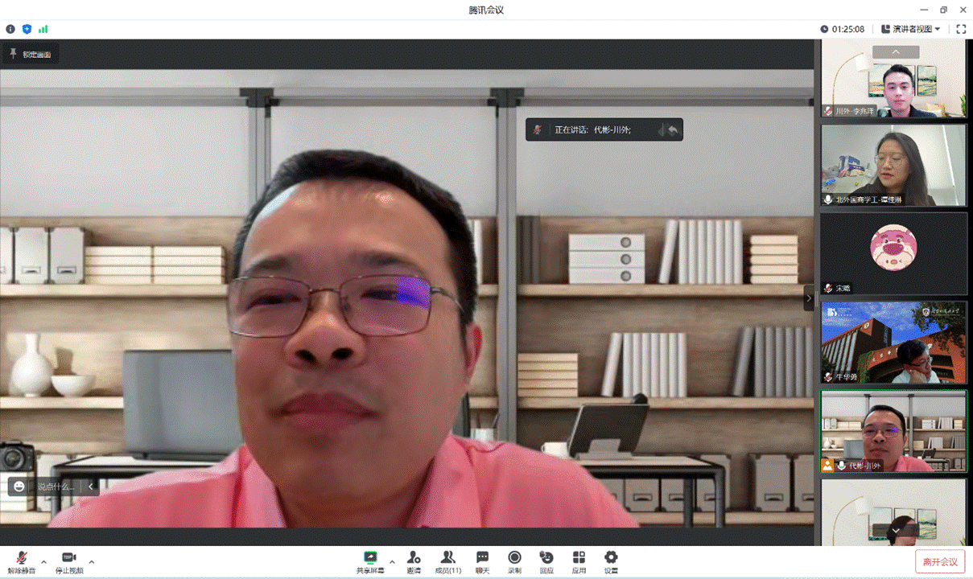973x579 pixels.
Task: Select the 北外国商学工 participant thumbnail
Action: [893, 165]
